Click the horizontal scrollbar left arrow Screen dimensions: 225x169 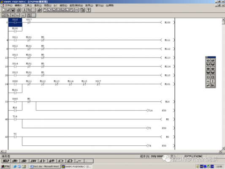coord(1,151)
